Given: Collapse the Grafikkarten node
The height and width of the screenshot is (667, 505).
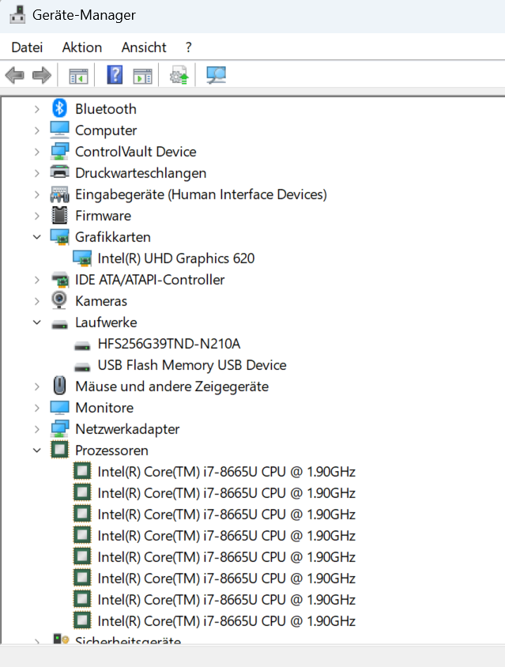Looking at the screenshot, I should [x=37, y=237].
